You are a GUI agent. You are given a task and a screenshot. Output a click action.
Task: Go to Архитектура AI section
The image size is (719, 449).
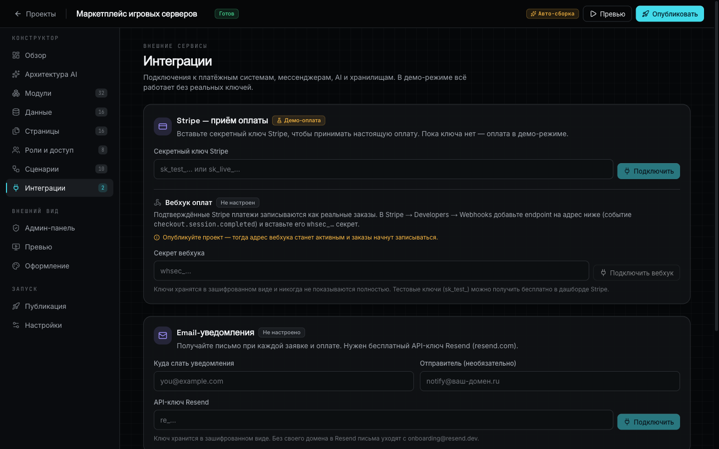click(x=60, y=74)
